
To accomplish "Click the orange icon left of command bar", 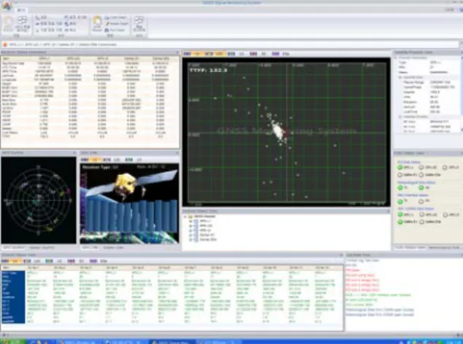I will (x=5, y=44).
